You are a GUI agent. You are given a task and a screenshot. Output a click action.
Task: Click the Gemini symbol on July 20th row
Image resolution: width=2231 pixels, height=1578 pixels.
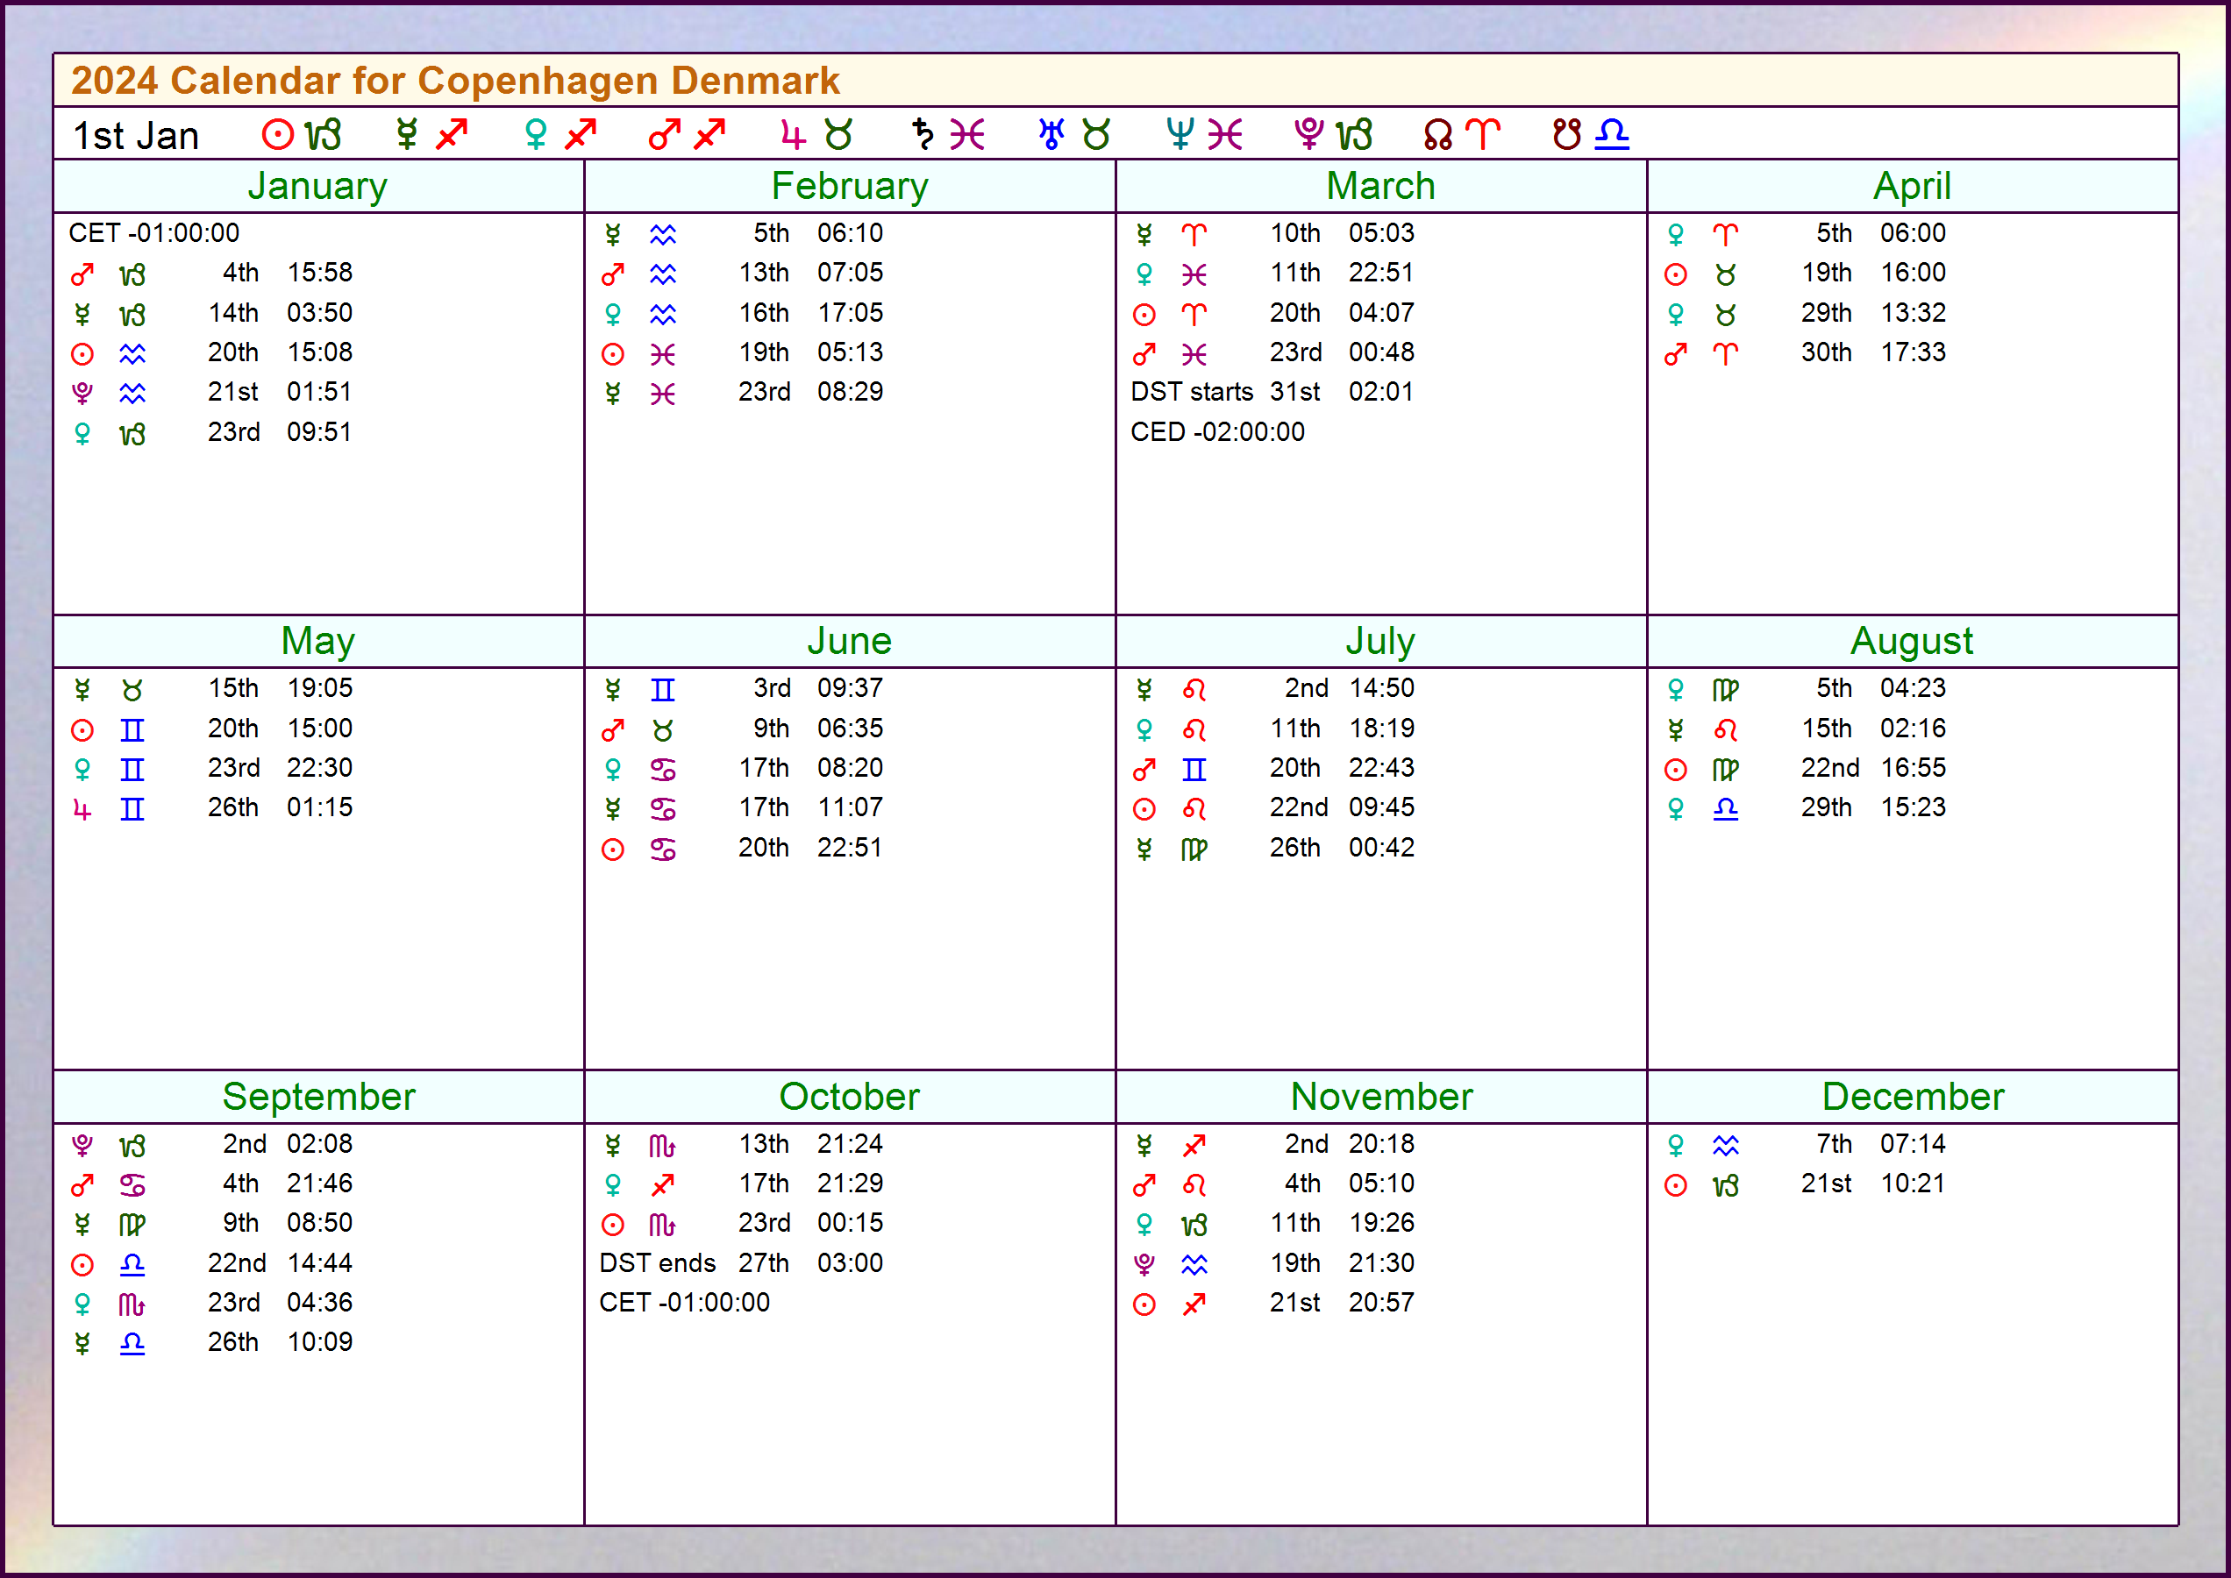(x=1194, y=770)
